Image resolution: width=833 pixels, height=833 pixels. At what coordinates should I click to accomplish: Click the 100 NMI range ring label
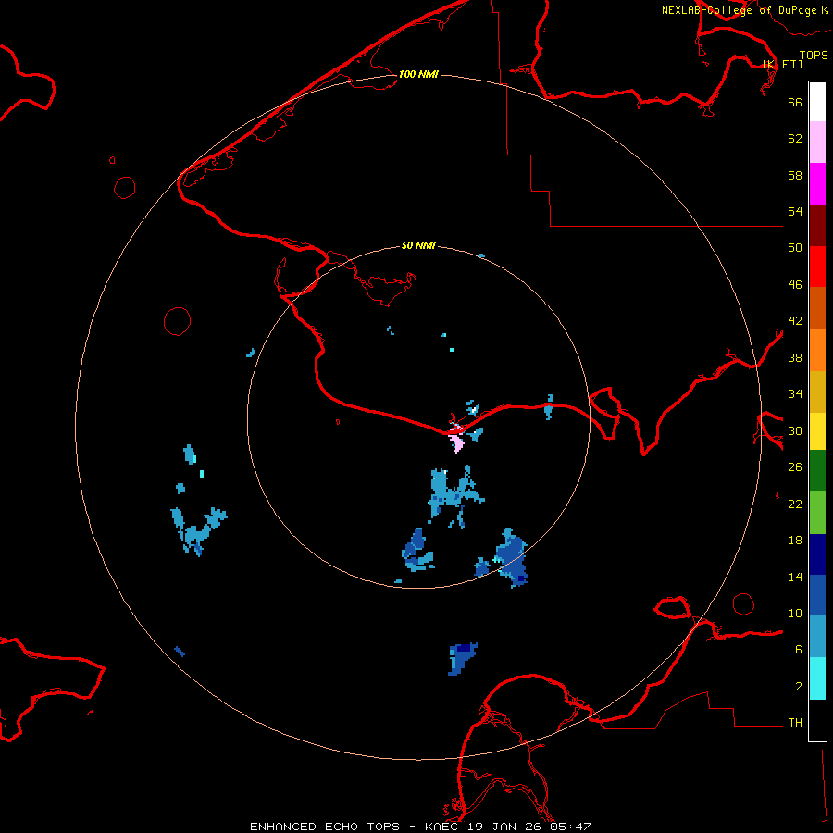(418, 74)
